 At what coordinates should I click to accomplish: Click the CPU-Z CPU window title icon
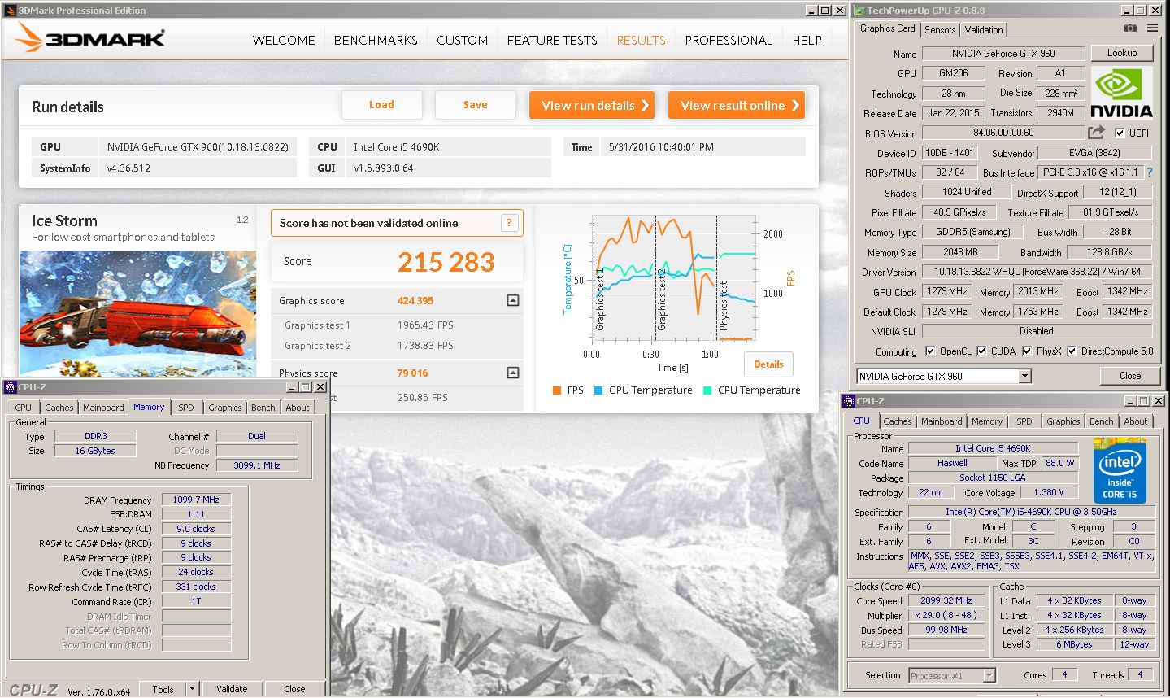[850, 400]
